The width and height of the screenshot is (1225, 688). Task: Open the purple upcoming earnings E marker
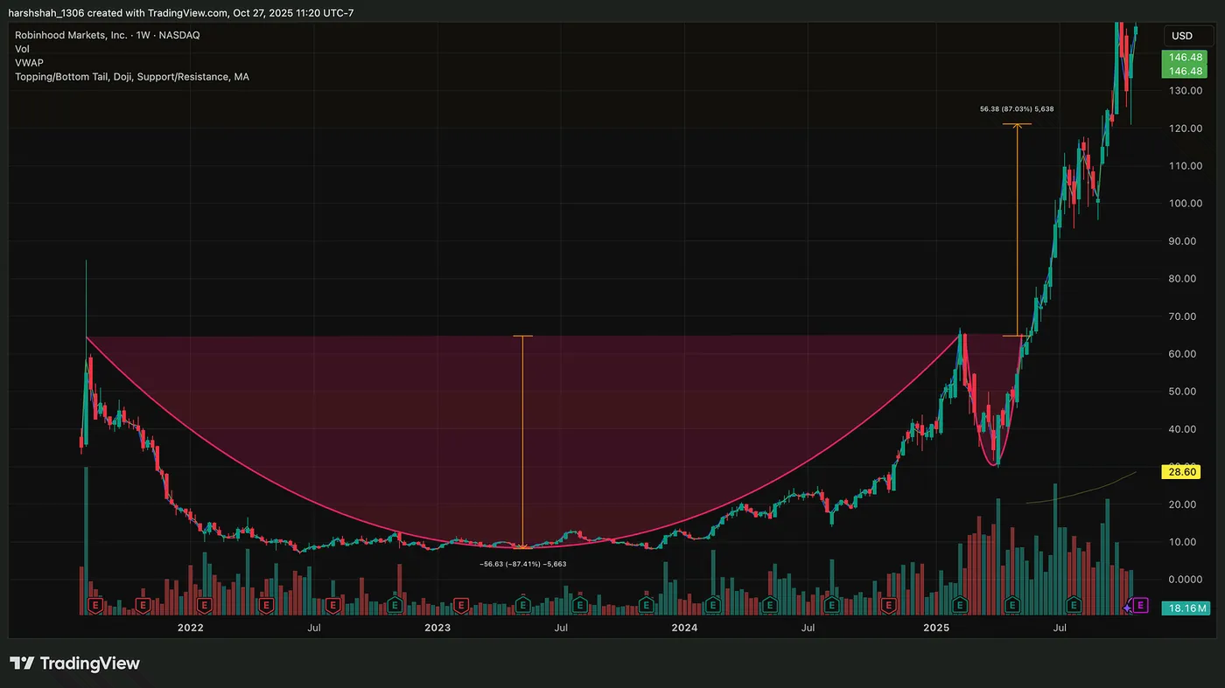point(1141,604)
